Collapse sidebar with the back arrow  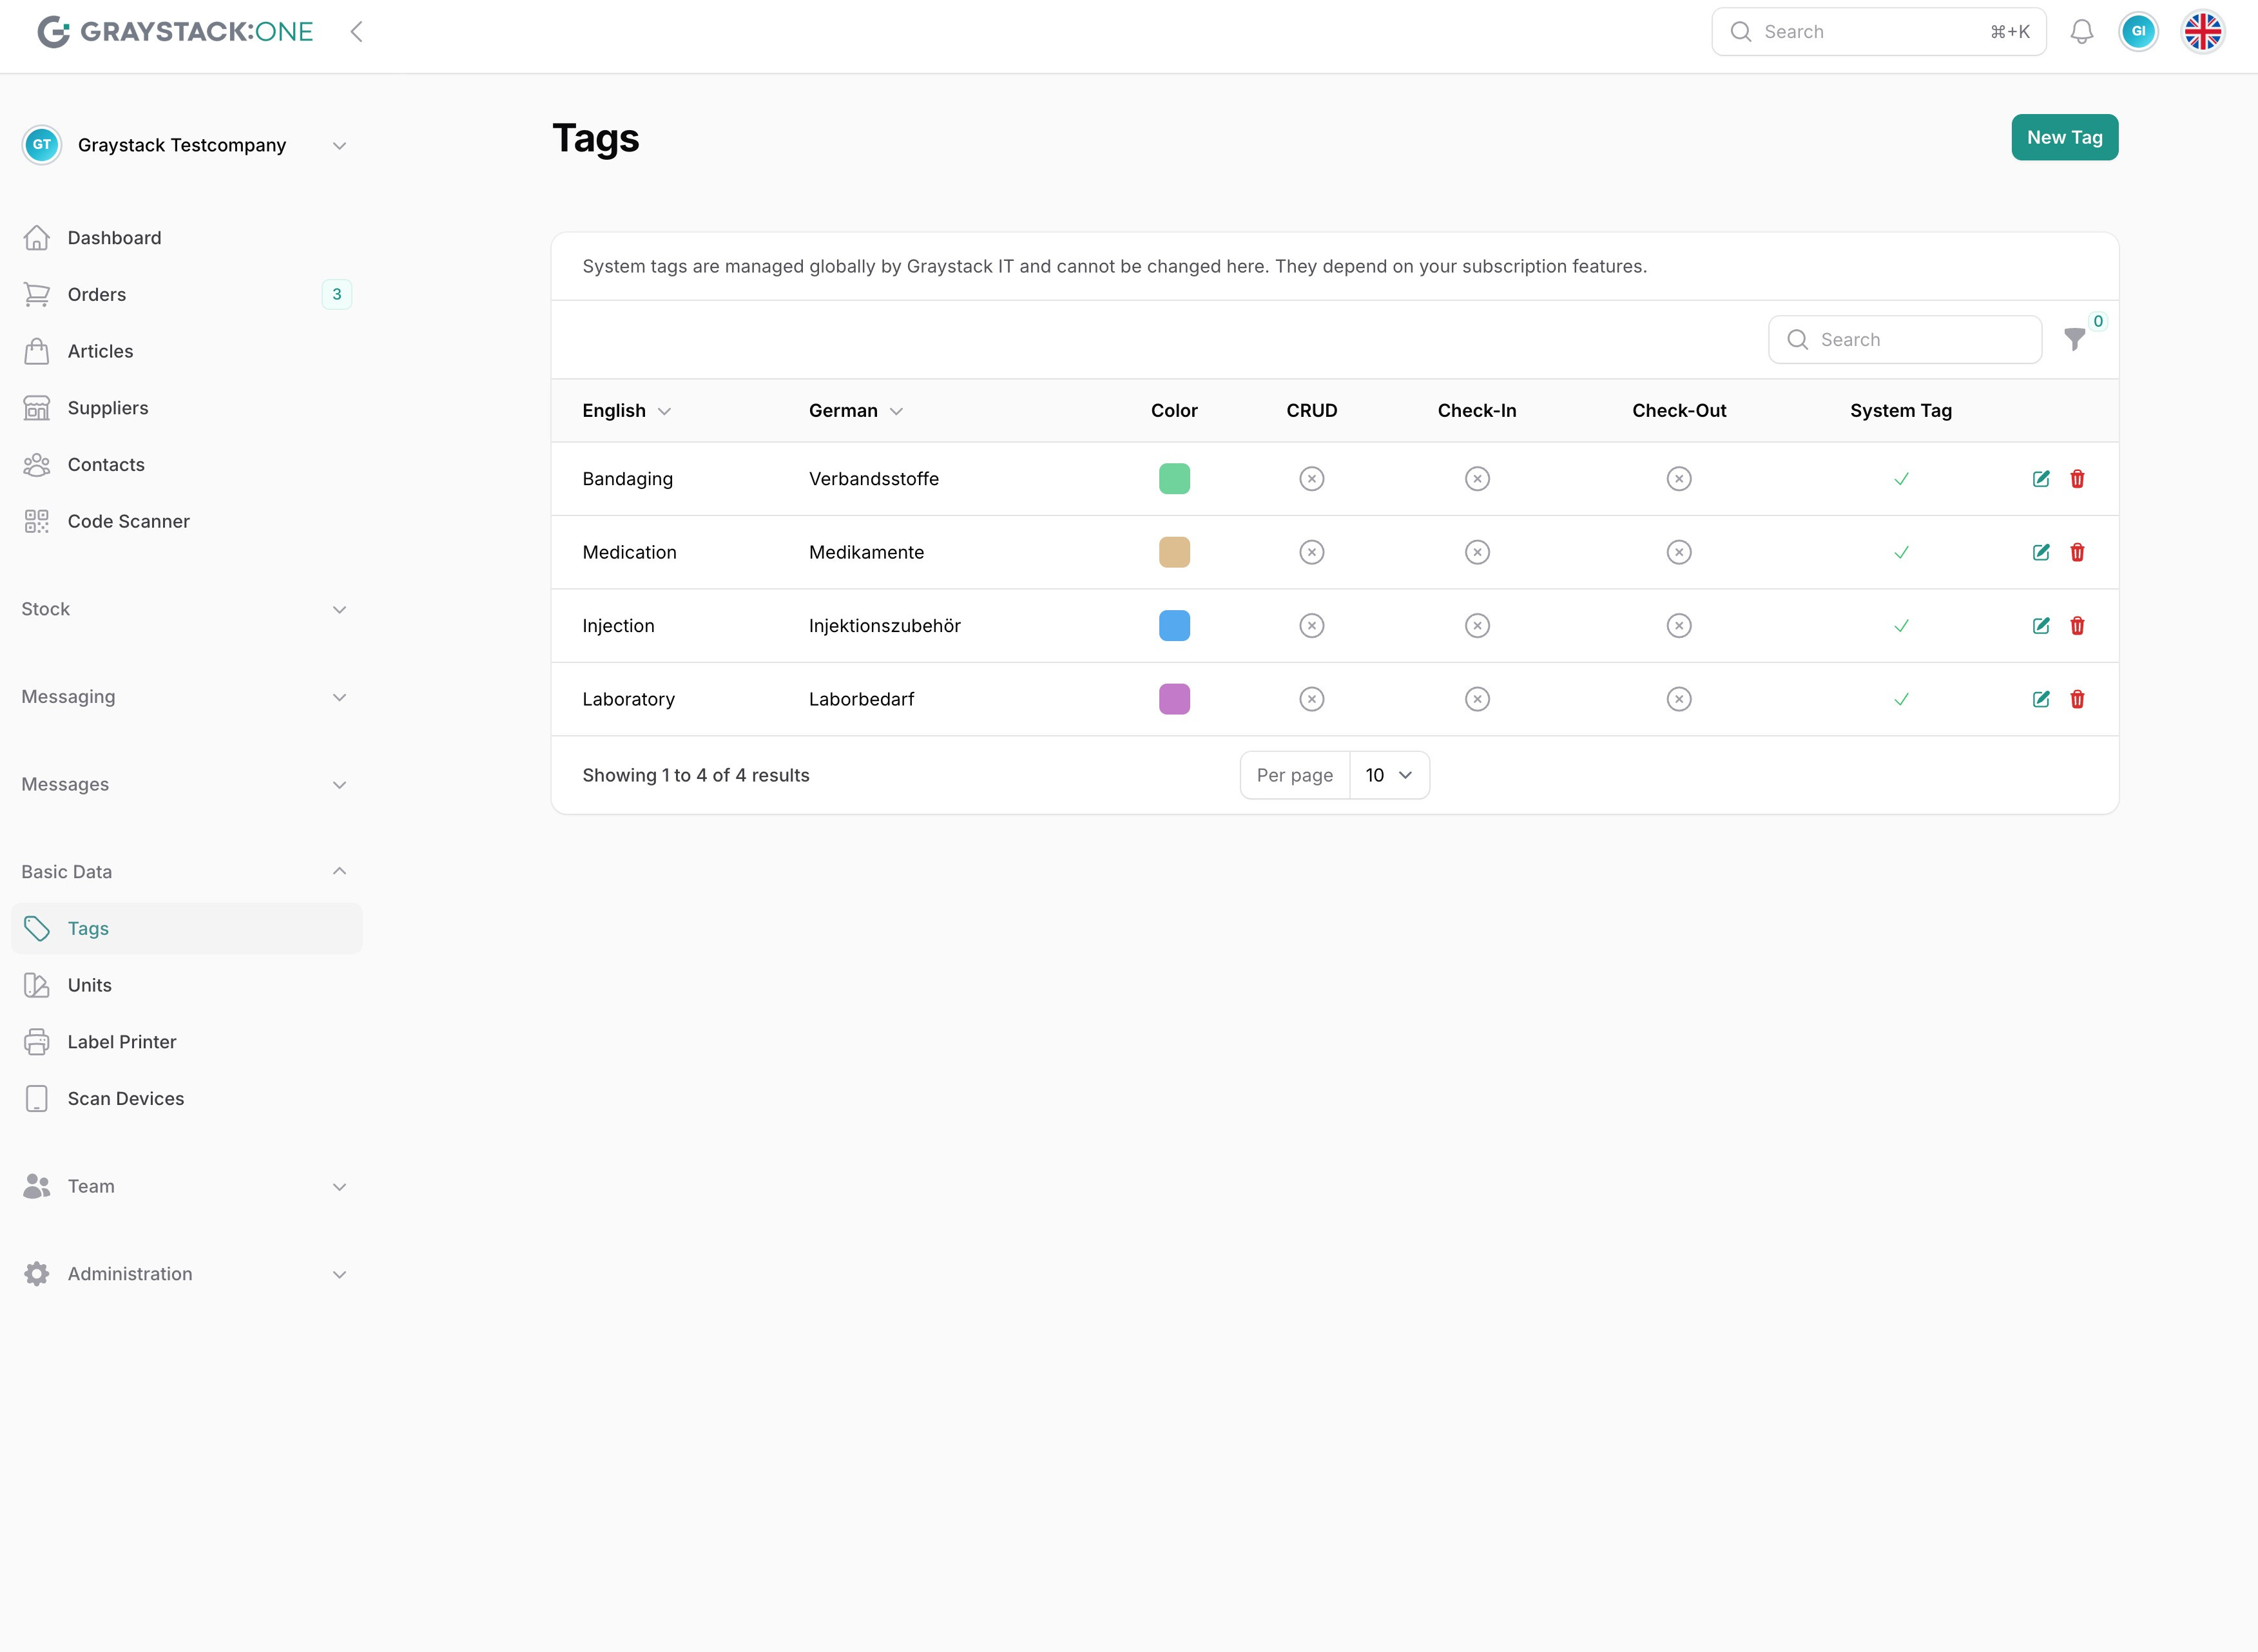(357, 32)
